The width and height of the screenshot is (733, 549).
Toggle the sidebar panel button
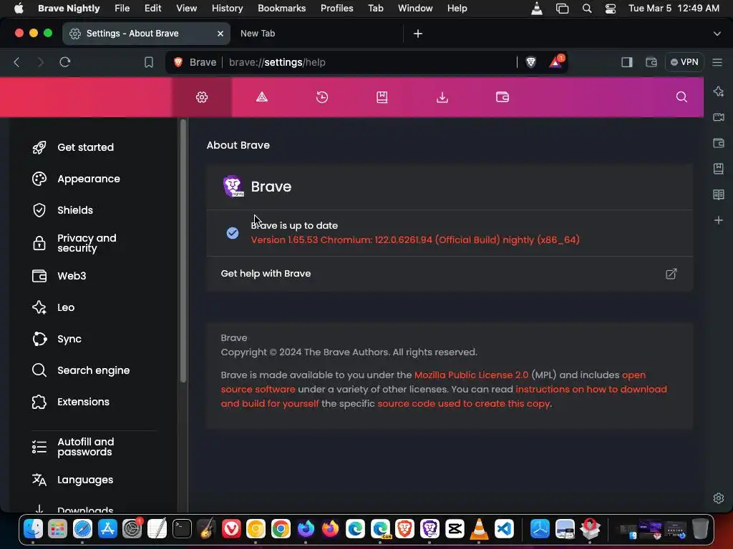pyautogui.click(x=627, y=62)
